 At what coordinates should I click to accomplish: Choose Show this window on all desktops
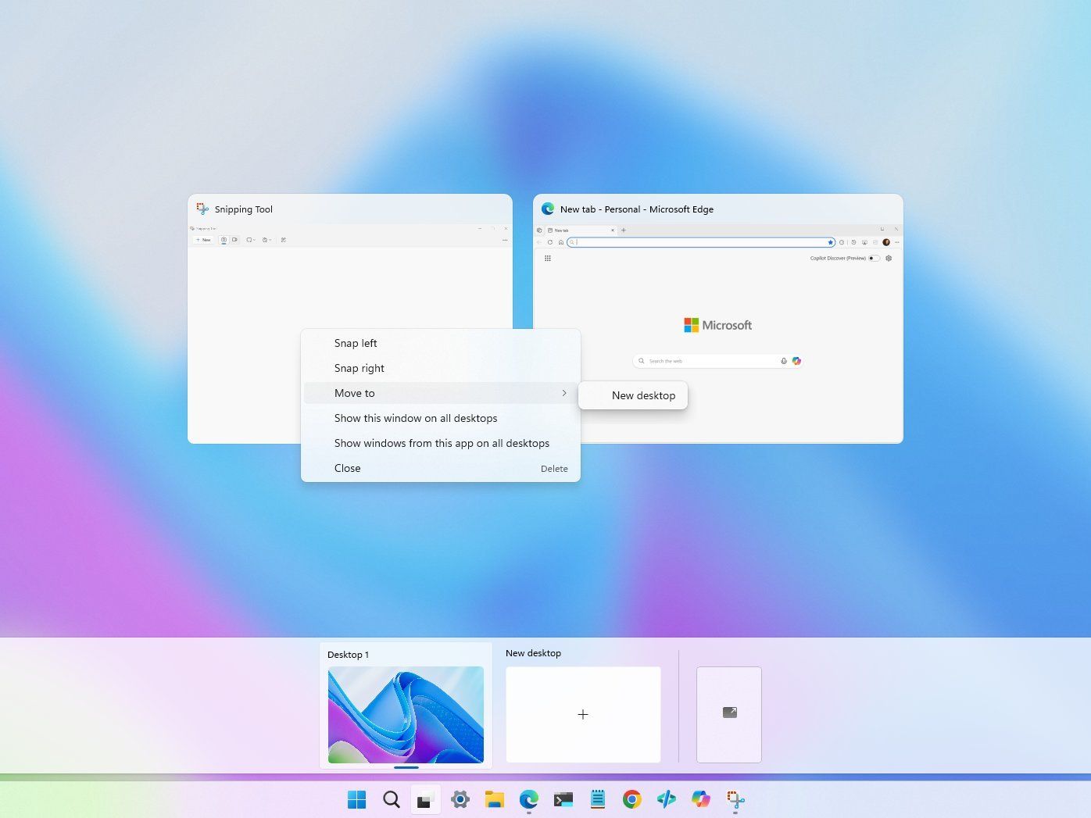[441, 418]
